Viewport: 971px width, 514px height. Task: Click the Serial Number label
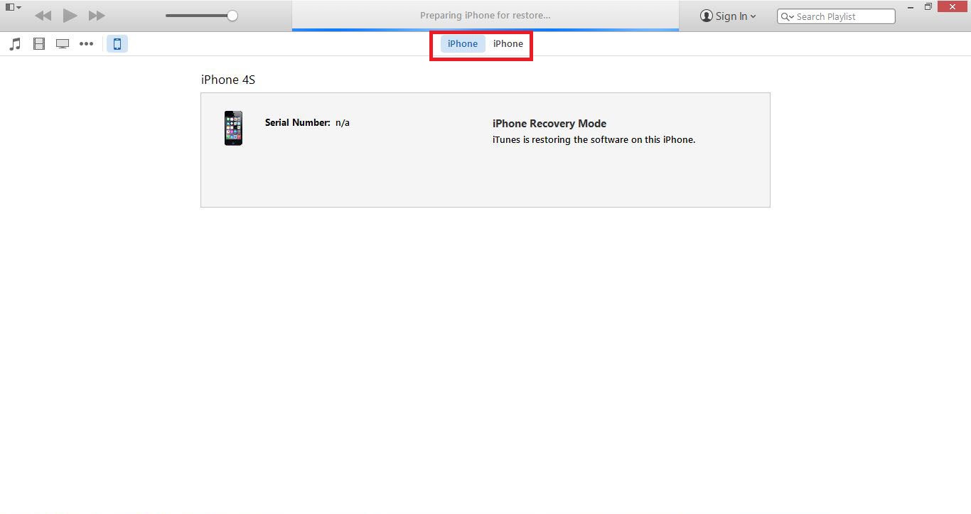tap(298, 122)
